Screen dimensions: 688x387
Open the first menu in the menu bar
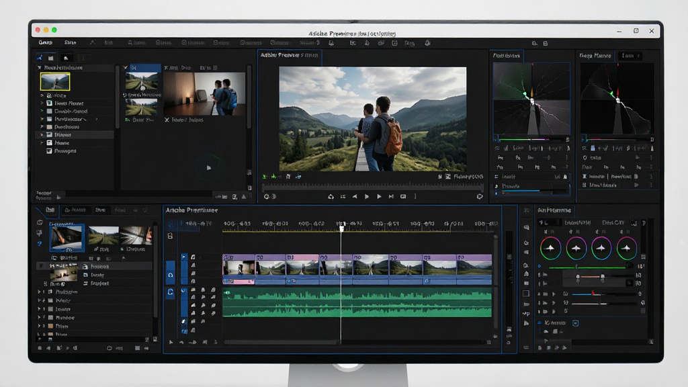pyautogui.click(x=46, y=42)
